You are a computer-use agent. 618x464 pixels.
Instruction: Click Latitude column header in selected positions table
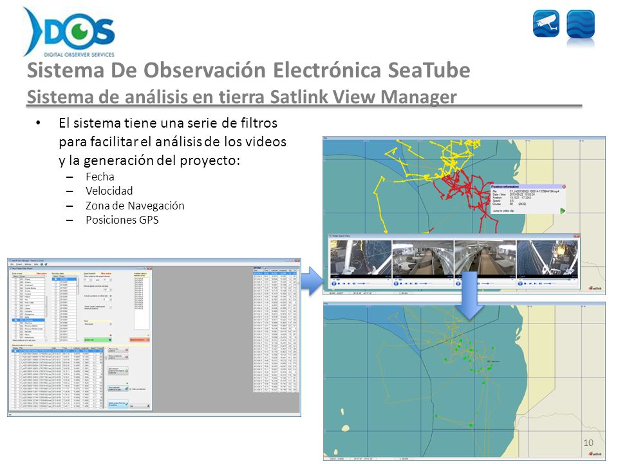coord(77,348)
